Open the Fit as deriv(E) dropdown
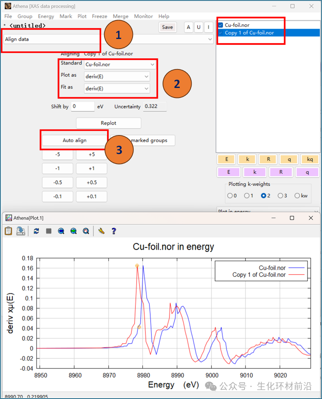Image resolution: width=322 pixels, height=399 pixels. tap(117, 88)
